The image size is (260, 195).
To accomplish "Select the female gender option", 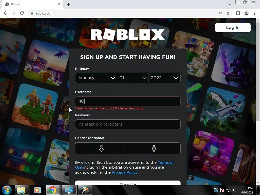I will point(102,148).
